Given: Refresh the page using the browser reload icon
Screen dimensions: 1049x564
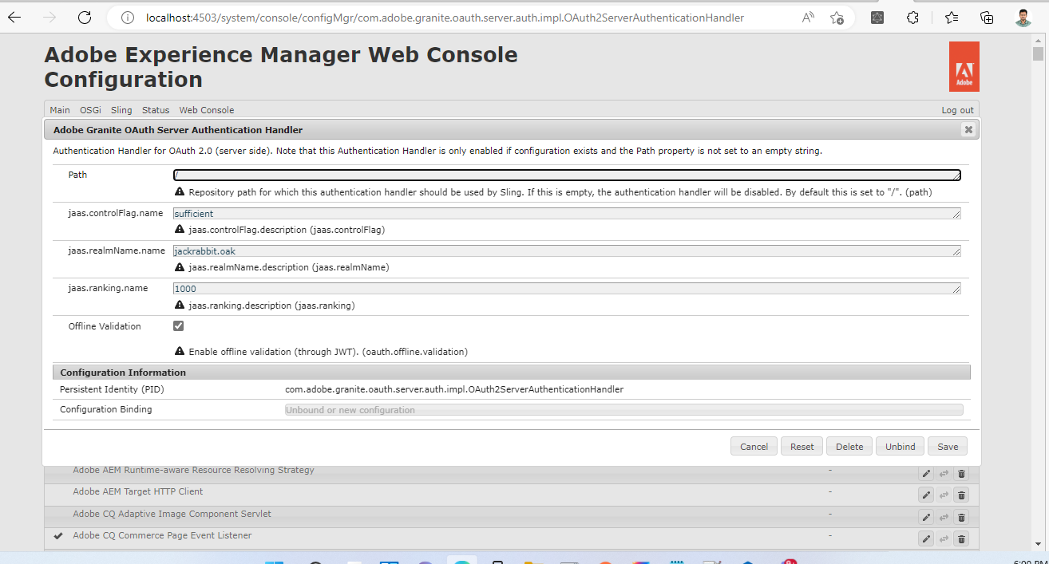Looking at the screenshot, I should (x=85, y=18).
